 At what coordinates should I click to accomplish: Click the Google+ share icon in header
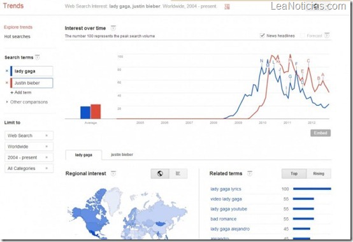(227, 7)
